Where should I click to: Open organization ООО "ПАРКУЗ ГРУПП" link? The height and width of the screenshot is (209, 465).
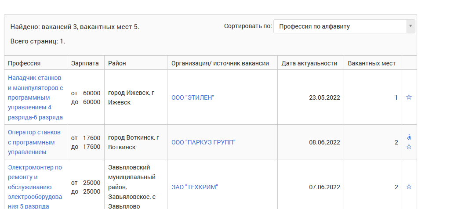(203, 142)
